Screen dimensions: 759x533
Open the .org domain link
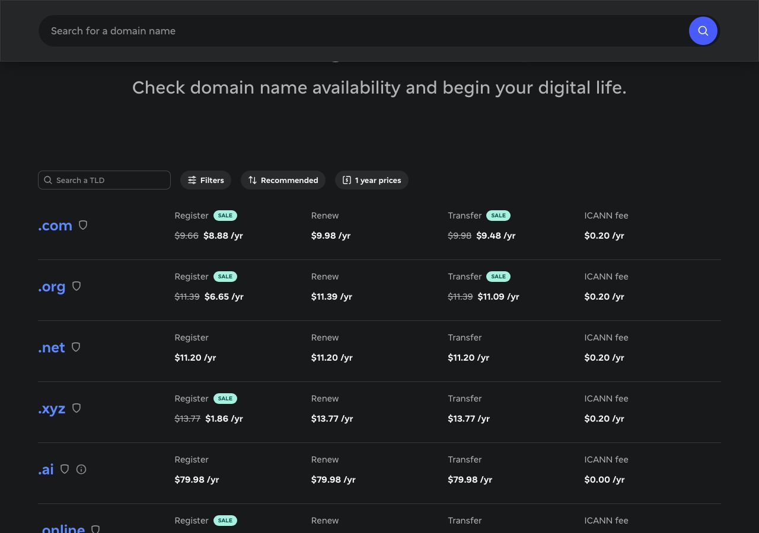pyautogui.click(x=52, y=287)
